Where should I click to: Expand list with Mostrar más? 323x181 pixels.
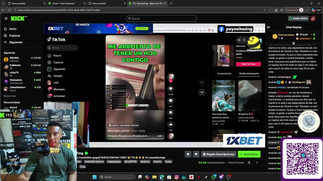tap(10, 96)
